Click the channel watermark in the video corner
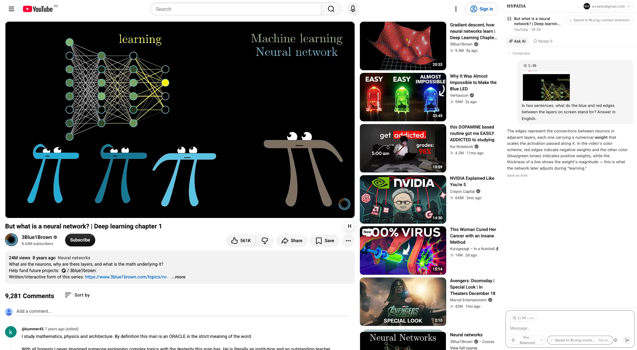This screenshot has width=637, height=350. (344, 204)
